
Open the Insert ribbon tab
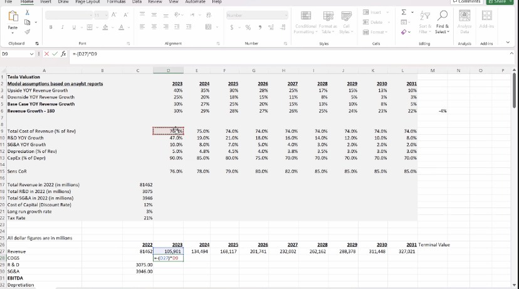click(x=46, y=2)
